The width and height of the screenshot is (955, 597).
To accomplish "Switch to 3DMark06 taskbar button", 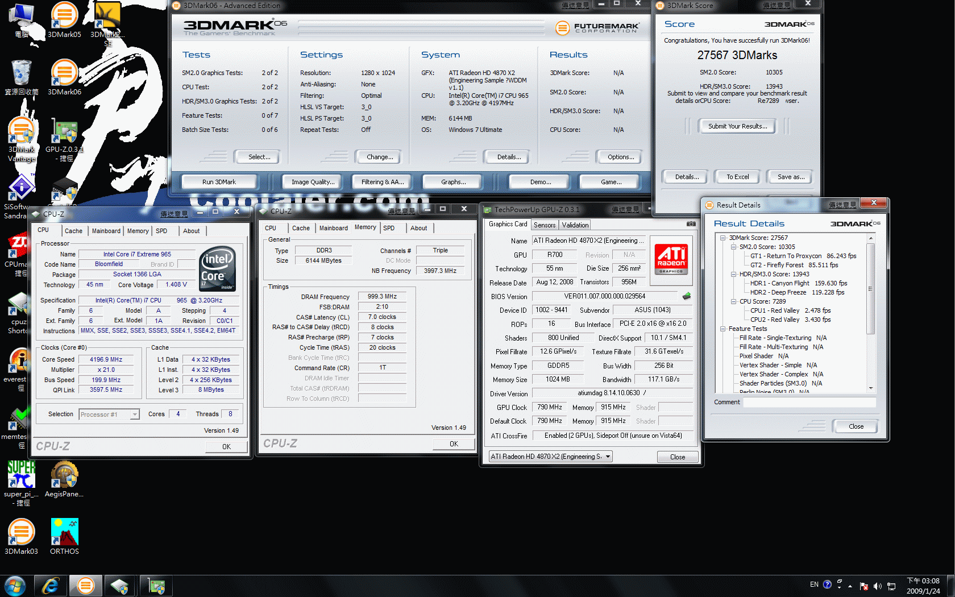I will [86, 586].
